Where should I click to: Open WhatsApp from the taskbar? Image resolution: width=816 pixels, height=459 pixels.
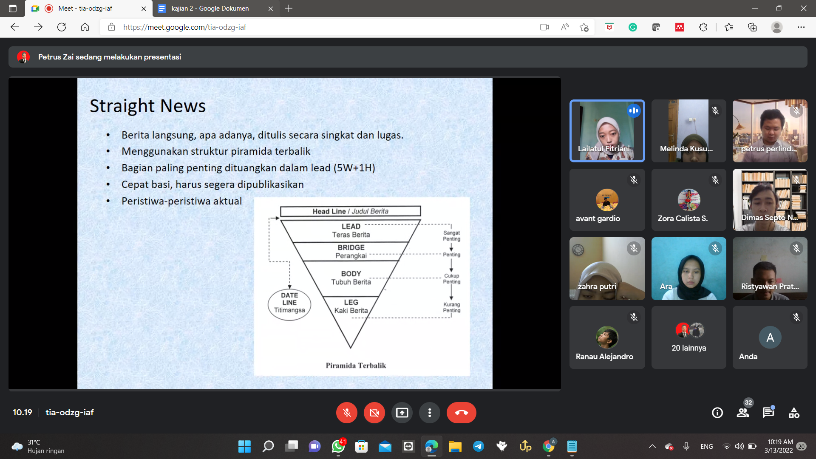pyautogui.click(x=338, y=446)
